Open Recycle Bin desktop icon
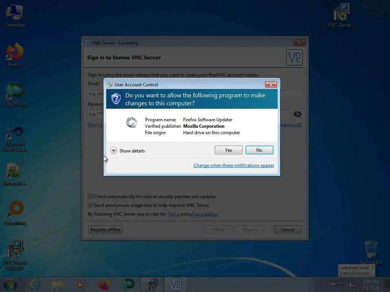 pos(371,252)
